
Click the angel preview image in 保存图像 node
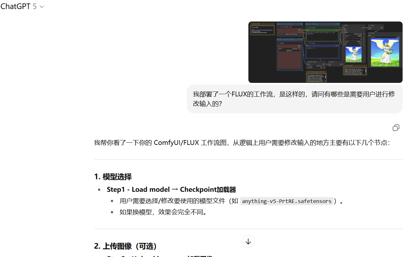(385, 52)
